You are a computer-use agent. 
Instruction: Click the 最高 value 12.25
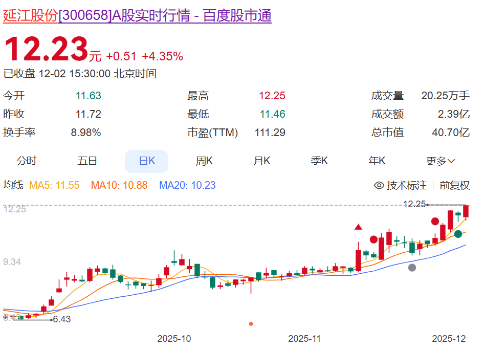[x=272, y=96]
